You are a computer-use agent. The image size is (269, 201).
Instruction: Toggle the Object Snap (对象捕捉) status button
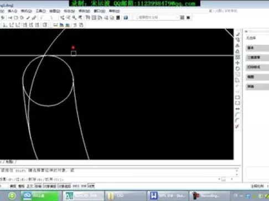(x=50, y=186)
